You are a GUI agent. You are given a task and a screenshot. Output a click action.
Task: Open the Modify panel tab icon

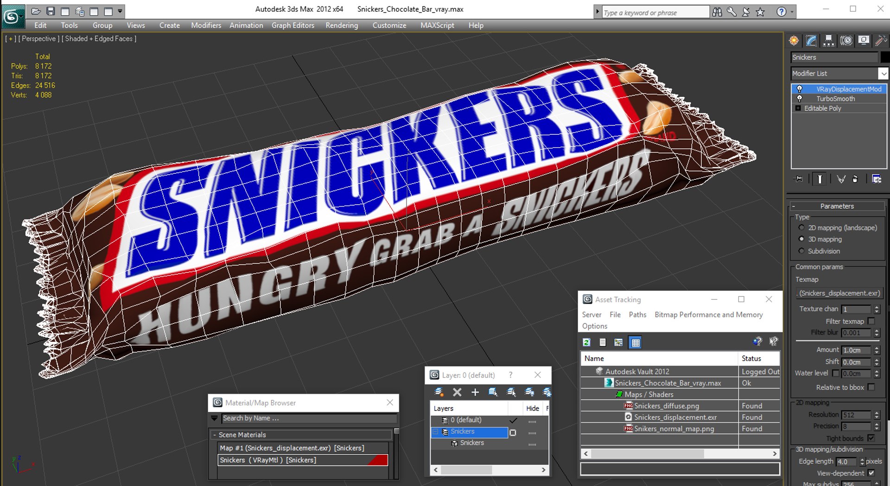(811, 41)
